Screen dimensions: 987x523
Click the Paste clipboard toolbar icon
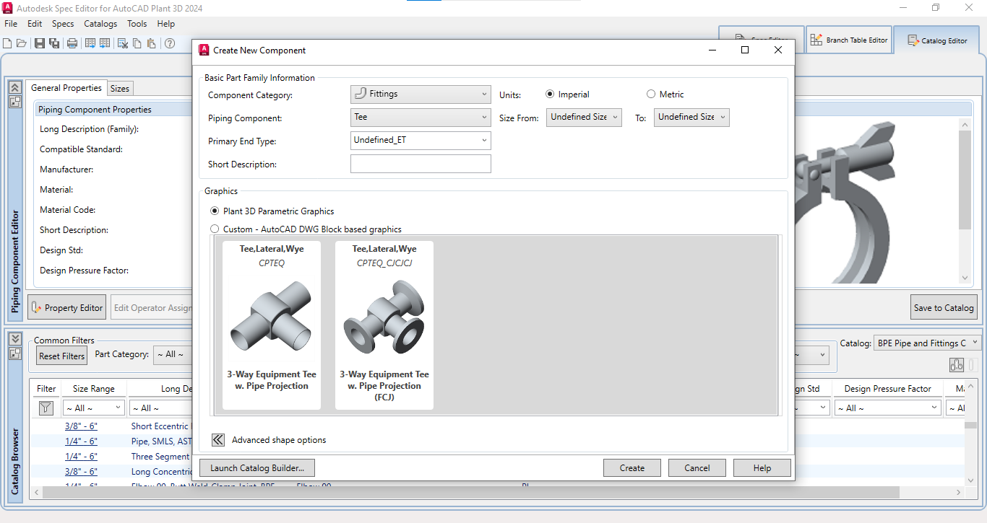coord(151,43)
